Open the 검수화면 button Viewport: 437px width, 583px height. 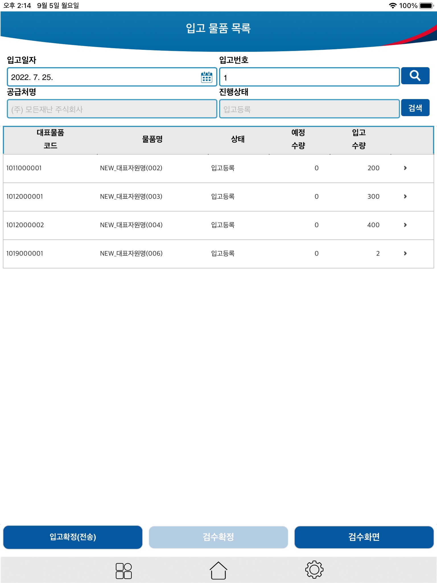pyautogui.click(x=364, y=537)
